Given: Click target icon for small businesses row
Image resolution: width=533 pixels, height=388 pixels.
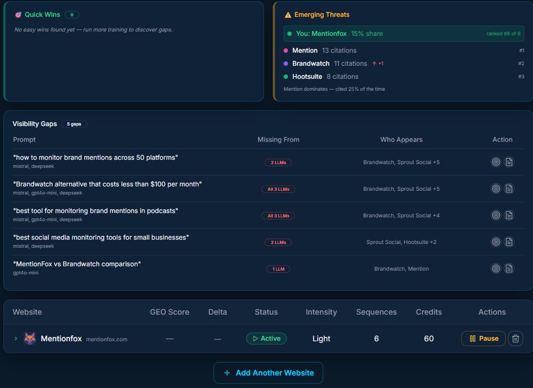Looking at the screenshot, I should coord(496,242).
